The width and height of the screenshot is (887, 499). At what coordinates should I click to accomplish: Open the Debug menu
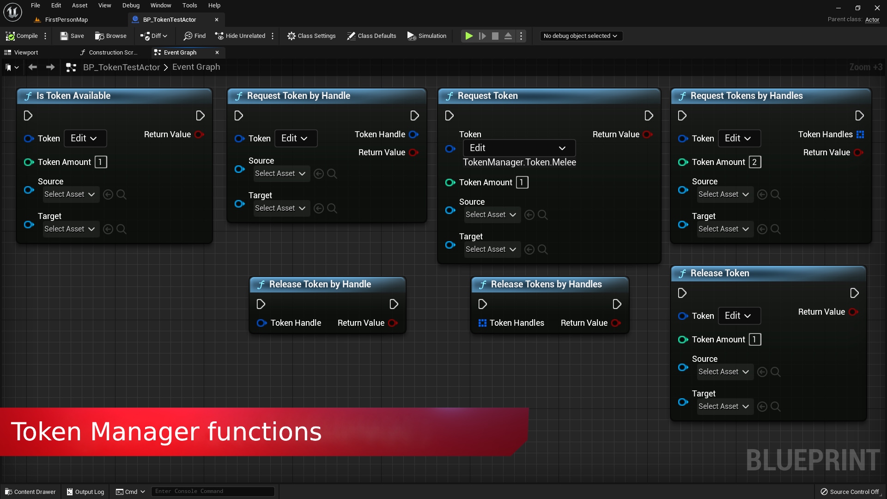[x=131, y=6]
